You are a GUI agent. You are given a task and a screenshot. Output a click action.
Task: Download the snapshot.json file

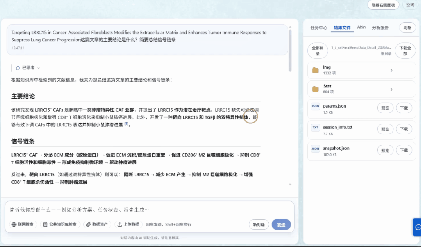404,151
